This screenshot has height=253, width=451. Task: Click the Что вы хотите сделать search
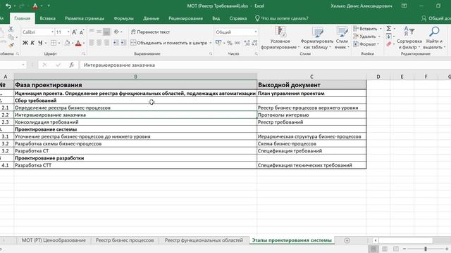pyautogui.click(x=282, y=18)
